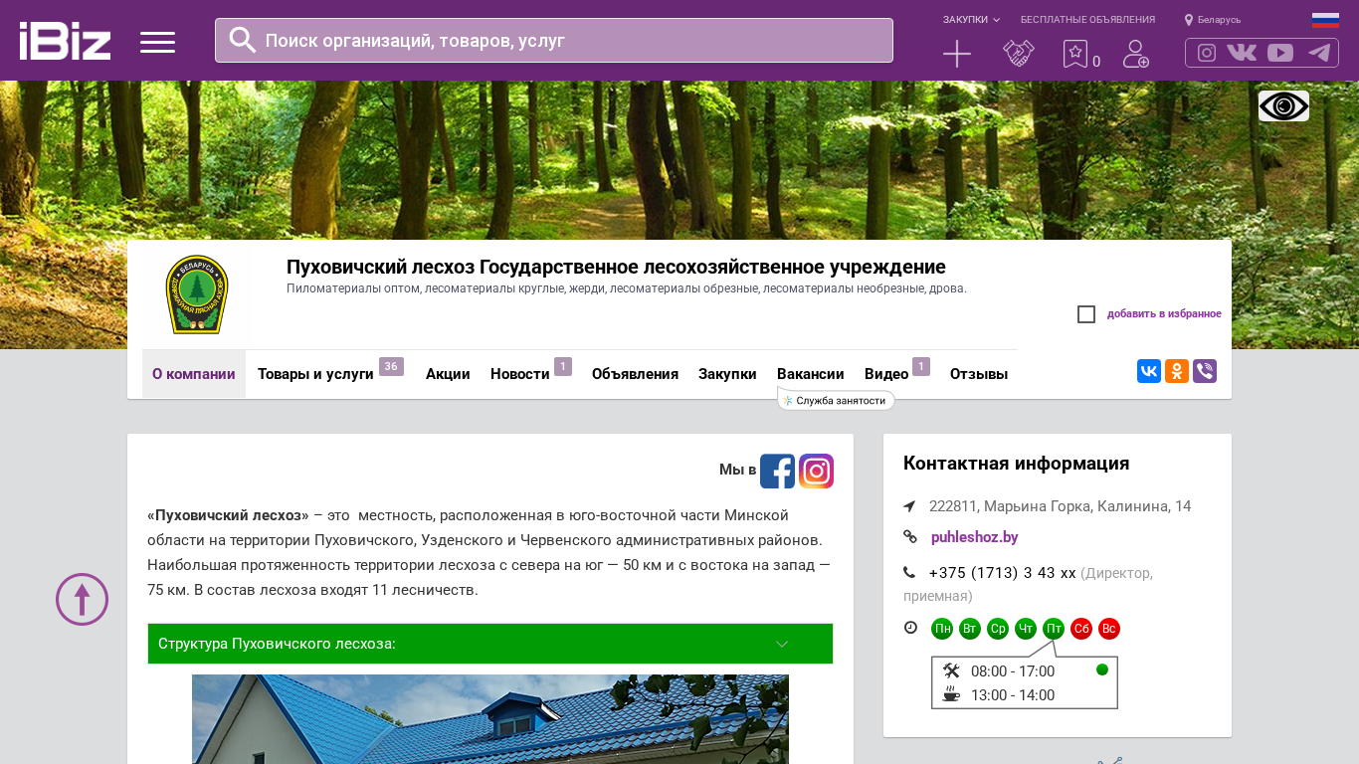Open the favorites bookmark star icon
The height and width of the screenshot is (764, 1359).
1075,54
